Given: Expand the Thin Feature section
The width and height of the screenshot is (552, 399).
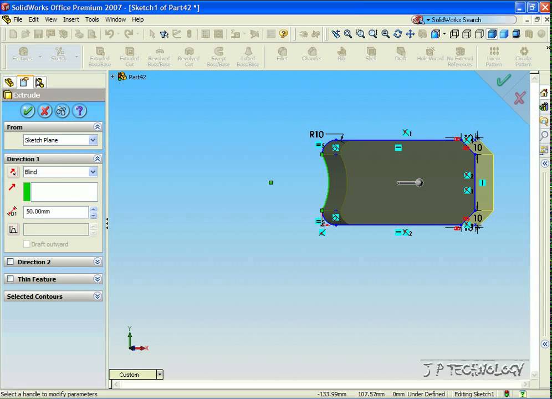Looking at the screenshot, I should click(98, 279).
